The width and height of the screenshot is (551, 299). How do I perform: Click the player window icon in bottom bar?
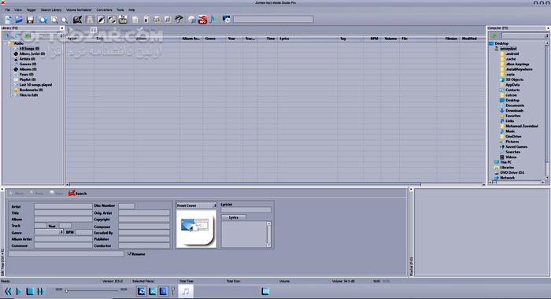pos(265,291)
